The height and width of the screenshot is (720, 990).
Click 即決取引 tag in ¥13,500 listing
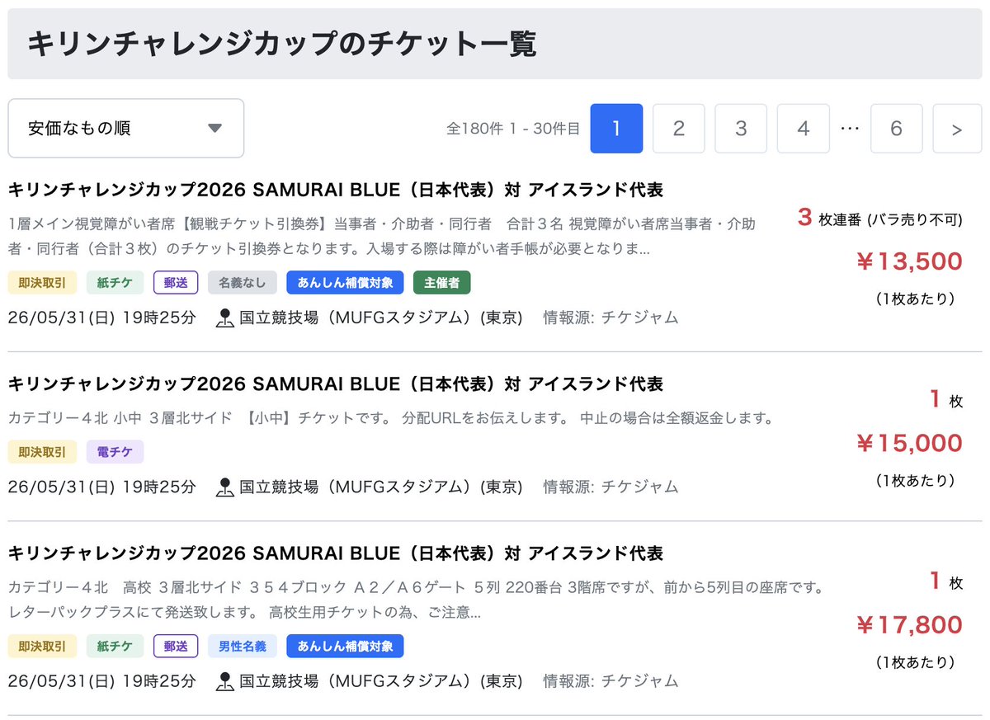43,283
